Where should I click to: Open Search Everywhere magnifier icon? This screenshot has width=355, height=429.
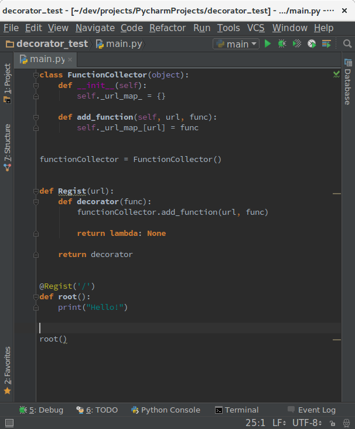pyautogui.click(x=346, y=44)
